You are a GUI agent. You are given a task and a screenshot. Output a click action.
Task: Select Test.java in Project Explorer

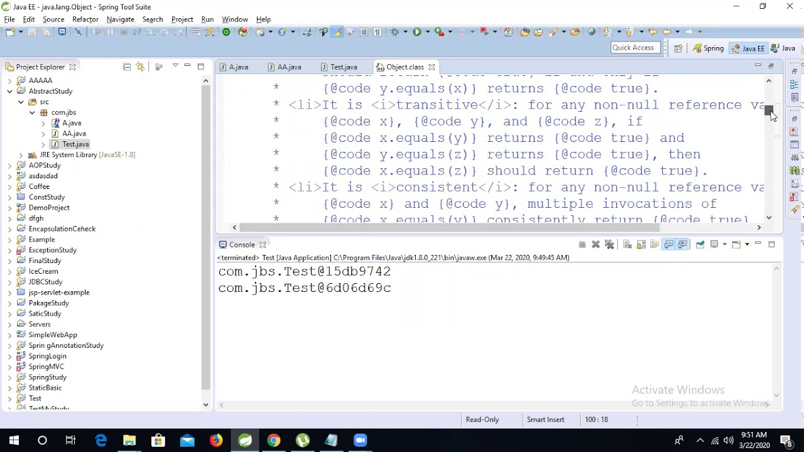pos(75,144)
